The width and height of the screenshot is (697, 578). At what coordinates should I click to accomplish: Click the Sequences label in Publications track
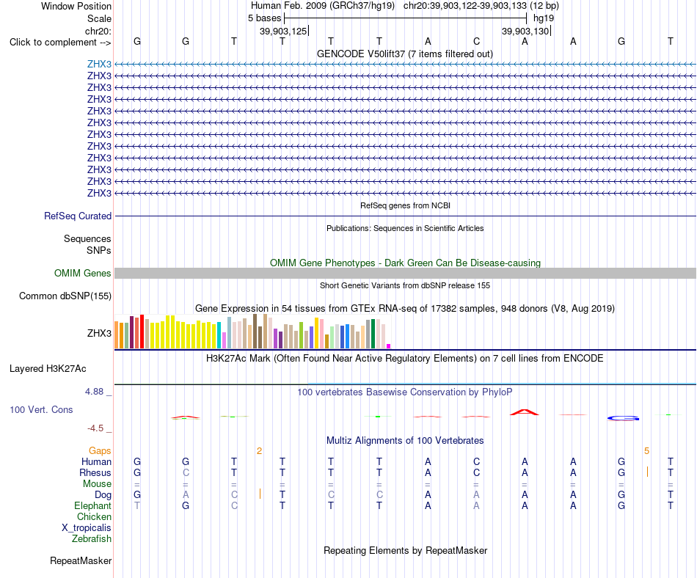[87, 238]
